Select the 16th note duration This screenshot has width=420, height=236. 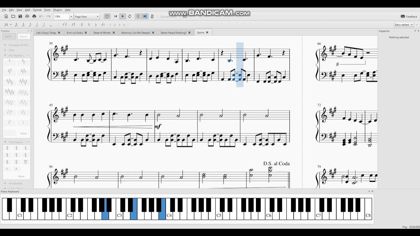click(23, 25)
